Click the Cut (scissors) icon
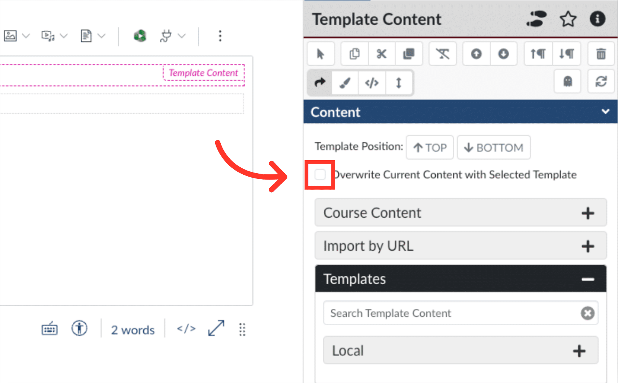This screenshot has width=618, height=383. [382, 54]
